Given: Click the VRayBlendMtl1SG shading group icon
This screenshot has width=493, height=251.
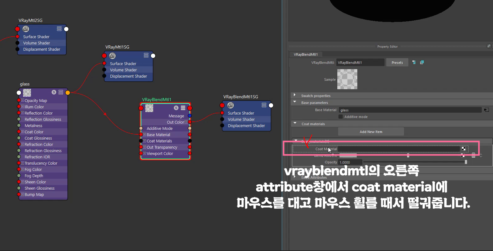Looking at the screenshot, I should tap(230, 105).
